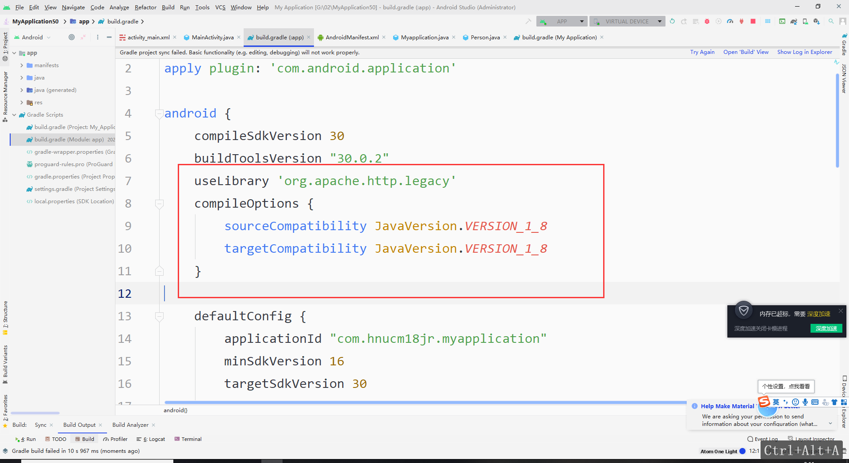
Task: Click the scroll-from-source target icon in Project panel
Action: click(x=72, y=37)
